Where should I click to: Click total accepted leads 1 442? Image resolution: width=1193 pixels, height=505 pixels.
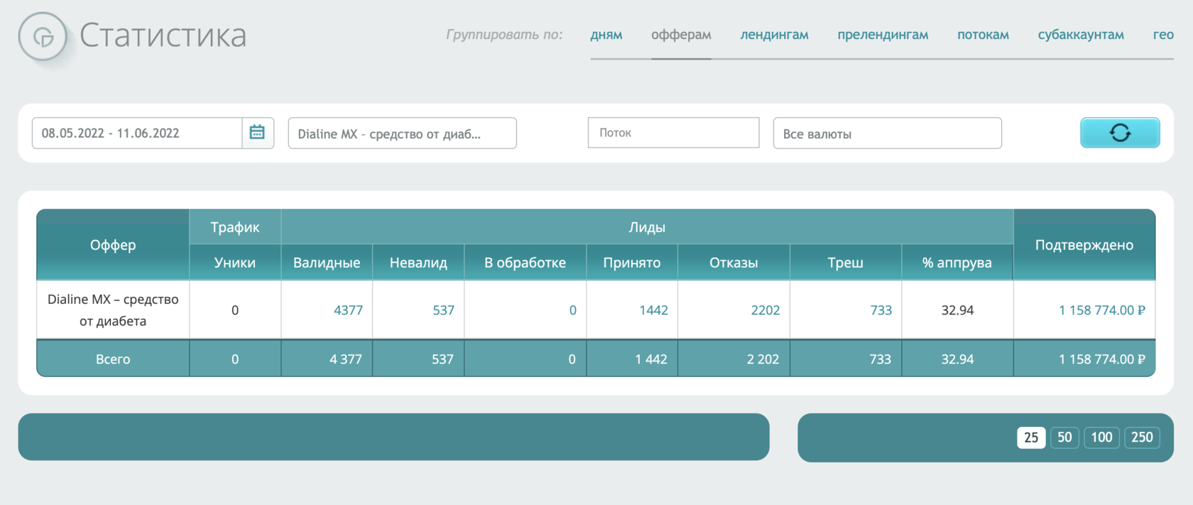coord(651,359)
